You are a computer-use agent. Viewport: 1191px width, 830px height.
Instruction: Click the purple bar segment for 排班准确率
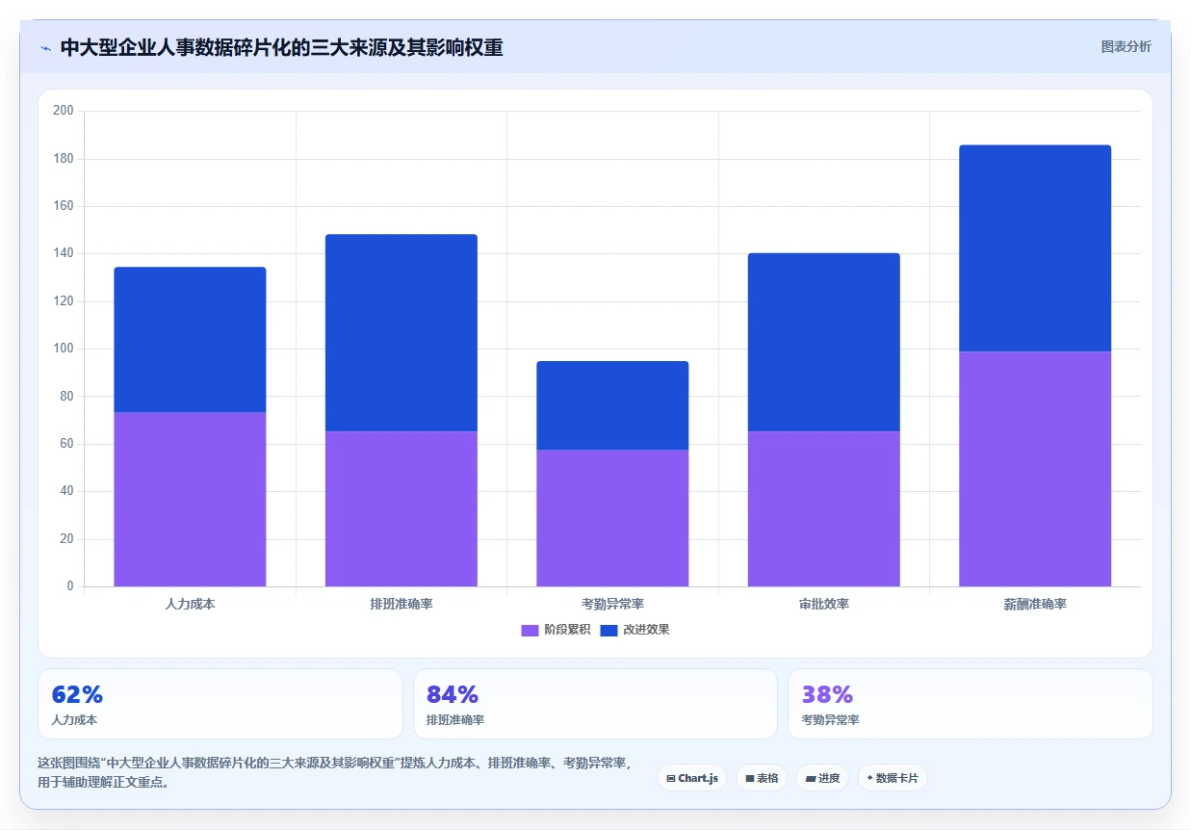[x=401, y=508]
